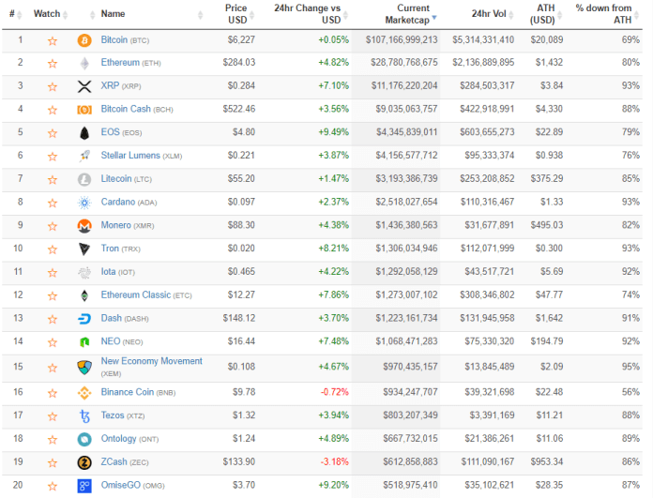
Task: Star Bitcoin Cash in Watch column
Action: click(x=53, y=110)
